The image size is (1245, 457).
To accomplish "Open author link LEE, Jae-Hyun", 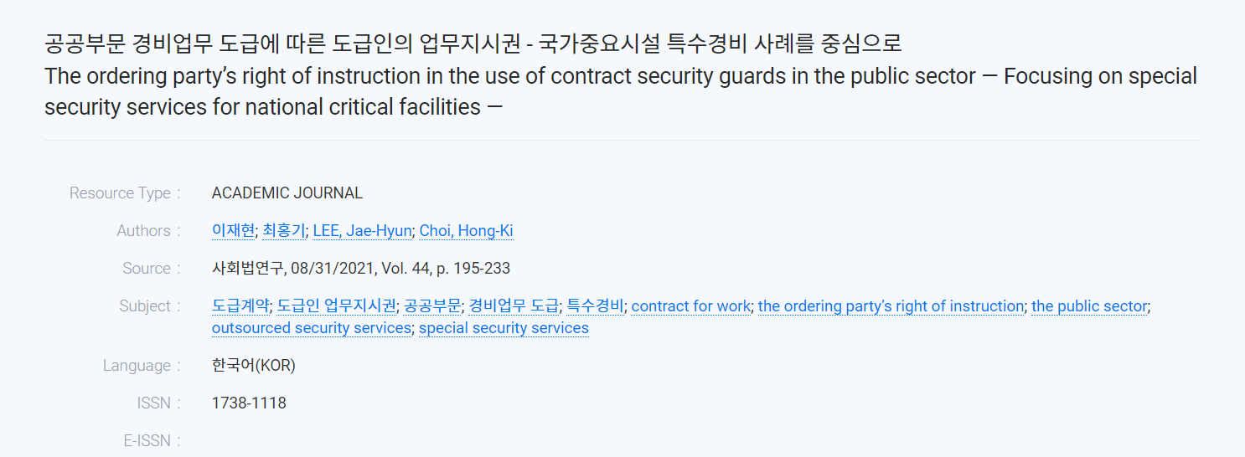I will 362,231.
